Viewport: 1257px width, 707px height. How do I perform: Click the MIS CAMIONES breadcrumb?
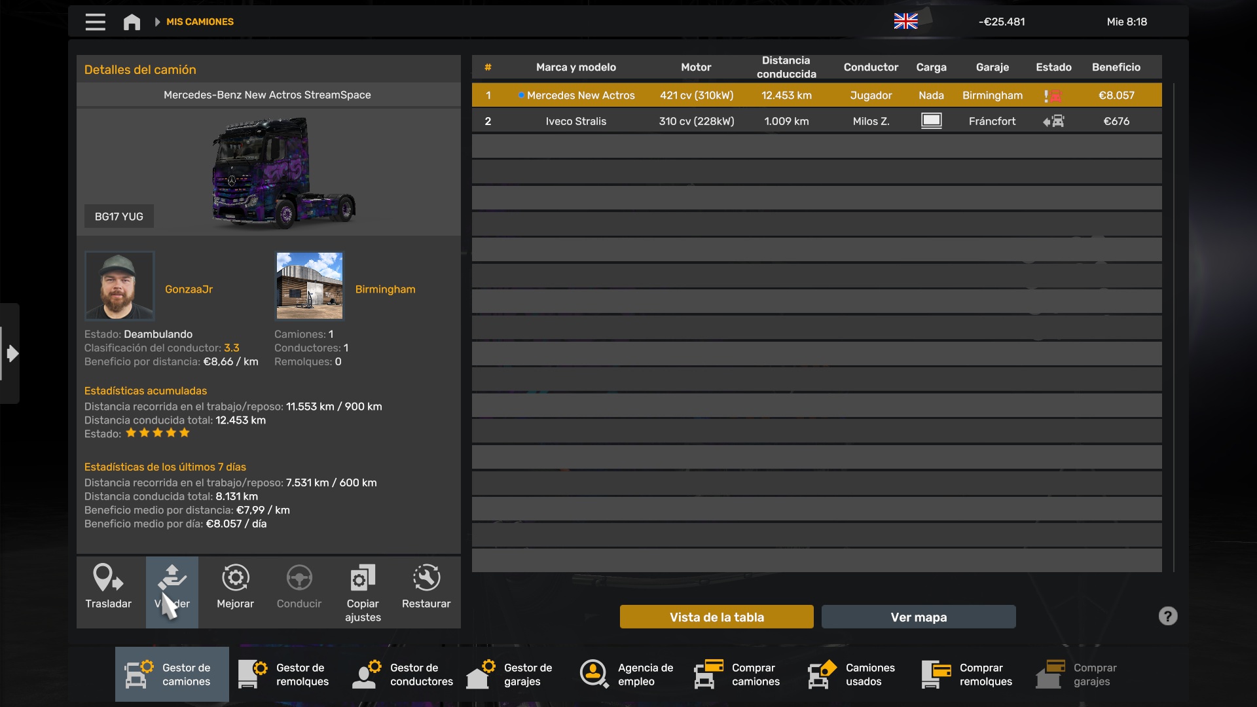coord(200,22)
